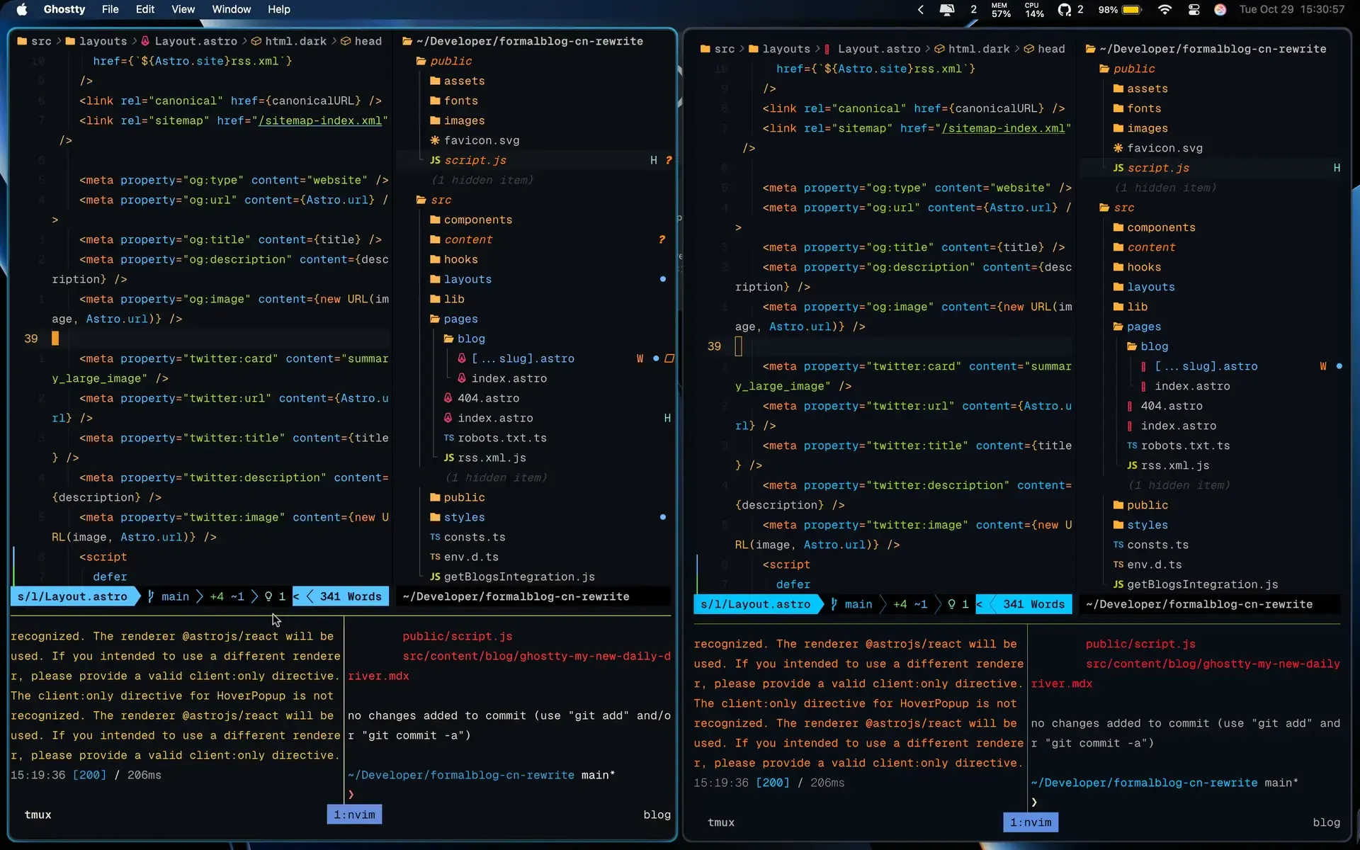Image resolution: width=1360 pixels, height=850 pixels.
Task: Click the TS icon beside env.d.ts in the right window
Action: pos(1118,565)
